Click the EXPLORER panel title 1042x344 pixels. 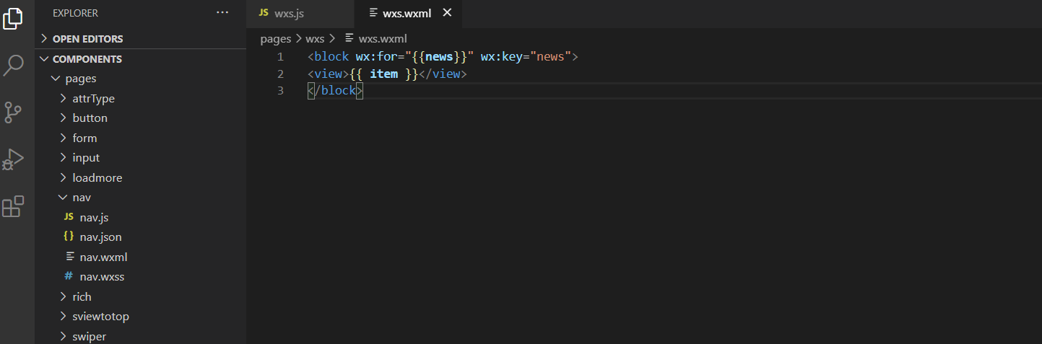(x=76, y=13)
